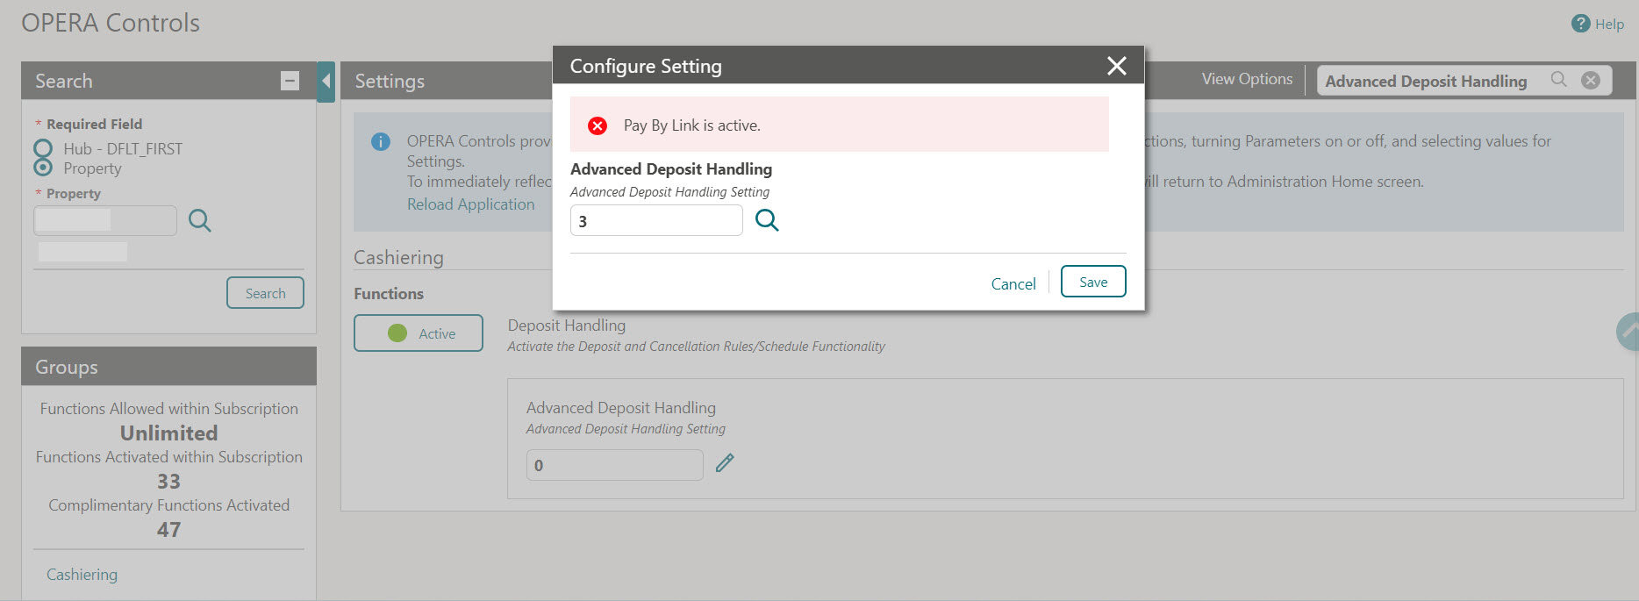Viewport: 1639px width, 601px height.
Task: Click the Property search input field
Action: click(105, 220)
